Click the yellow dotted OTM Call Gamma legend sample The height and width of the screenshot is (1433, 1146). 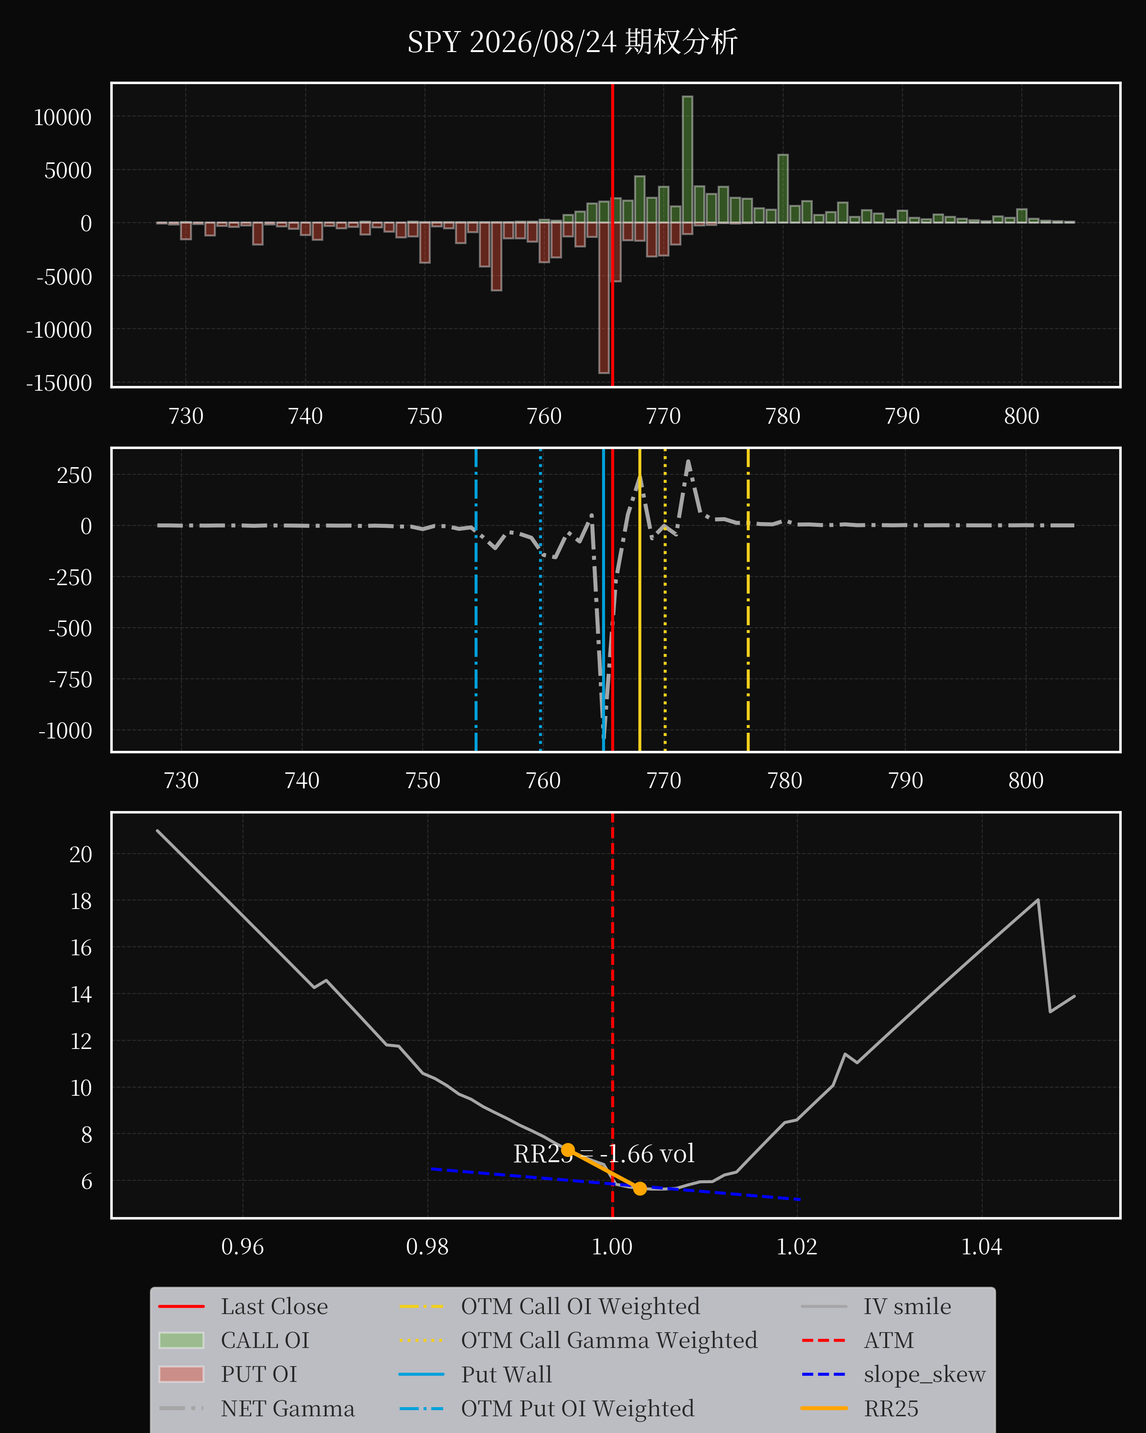click(422, 1340)
